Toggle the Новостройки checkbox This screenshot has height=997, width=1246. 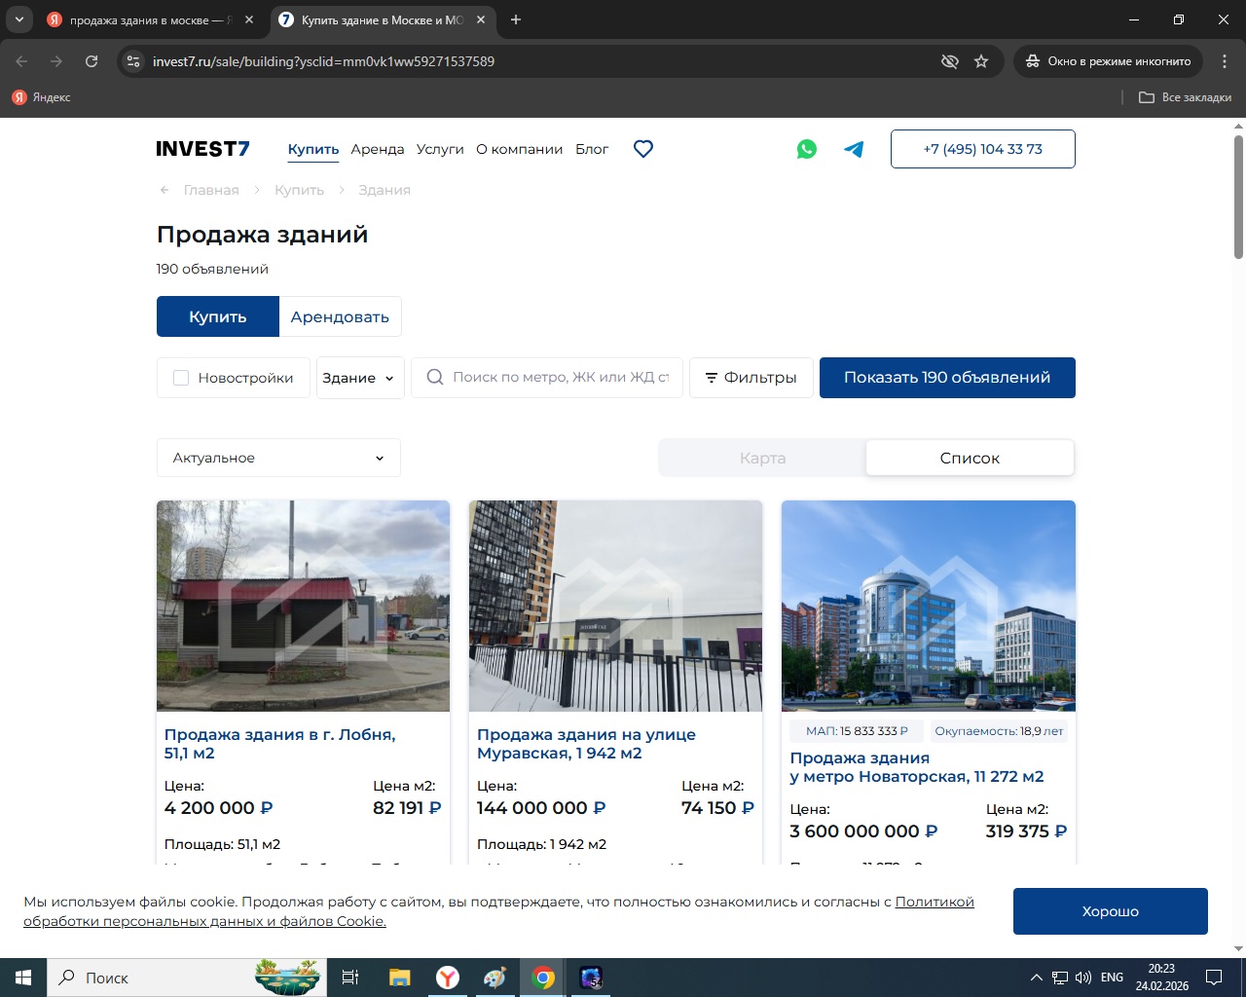[x=181, y=378]
